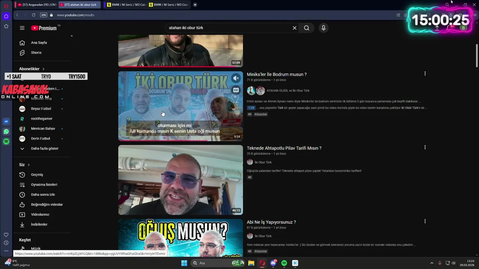Expand Siz section chevron
The width and height of the screenshot is (479, 269).
point(28,165)
